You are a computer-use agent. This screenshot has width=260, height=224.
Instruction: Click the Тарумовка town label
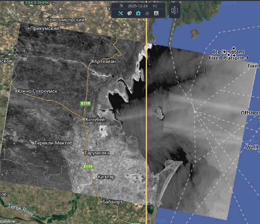(x=97, y=153)
